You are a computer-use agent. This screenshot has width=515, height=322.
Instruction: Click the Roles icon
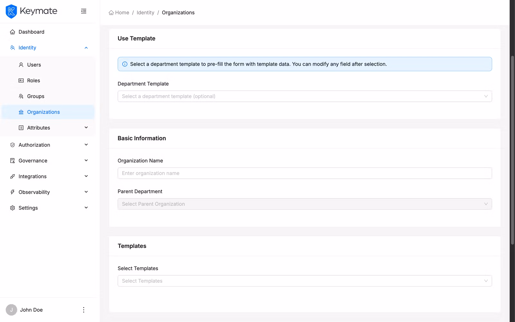pyautogui.click(x=21, y=80)
